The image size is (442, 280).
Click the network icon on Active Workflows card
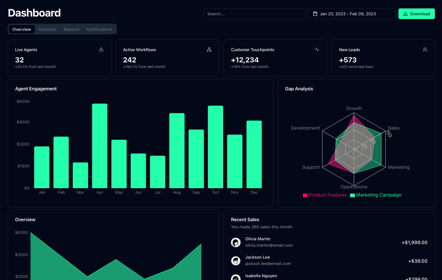(209, 50)
